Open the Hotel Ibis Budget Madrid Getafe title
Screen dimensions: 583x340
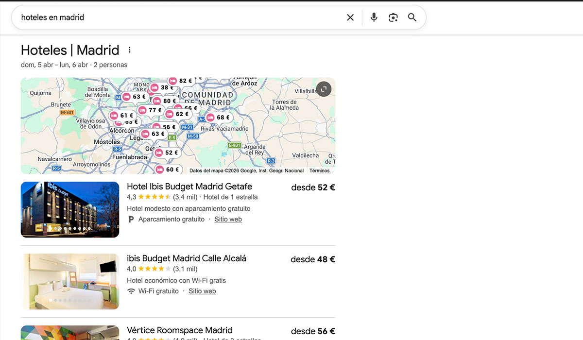point(189,187)
